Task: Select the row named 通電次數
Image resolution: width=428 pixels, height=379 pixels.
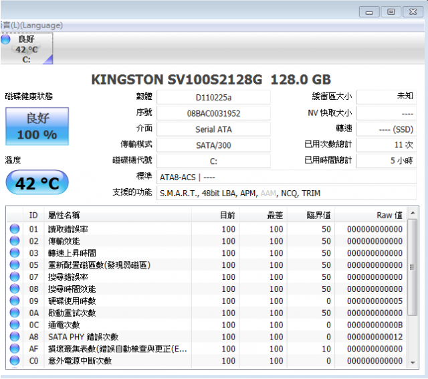Action: pos(207,325)
